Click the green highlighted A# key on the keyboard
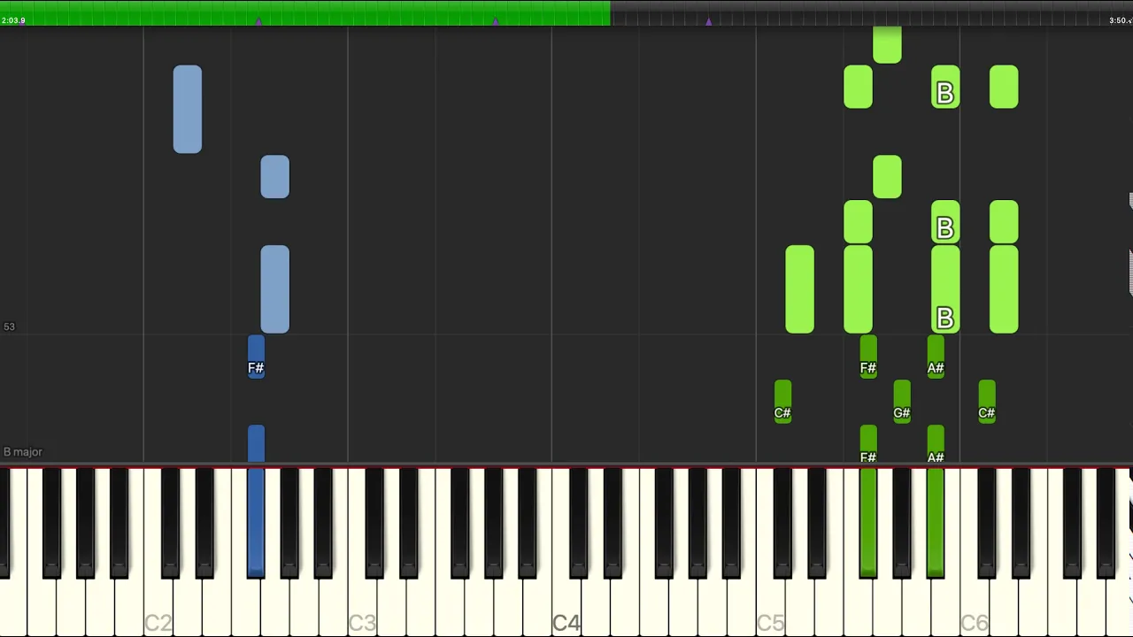This screenshot has height=637, width=1133. 936,522
